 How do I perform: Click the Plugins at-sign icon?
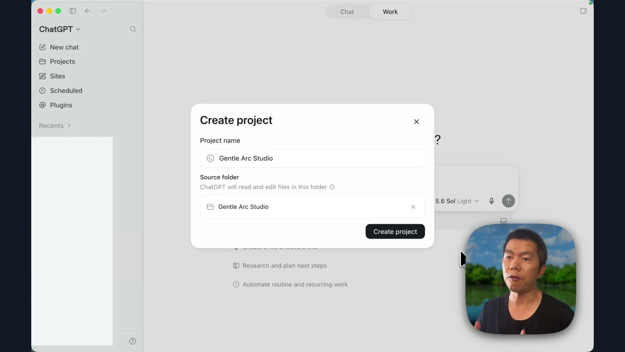tap(42, 105)
